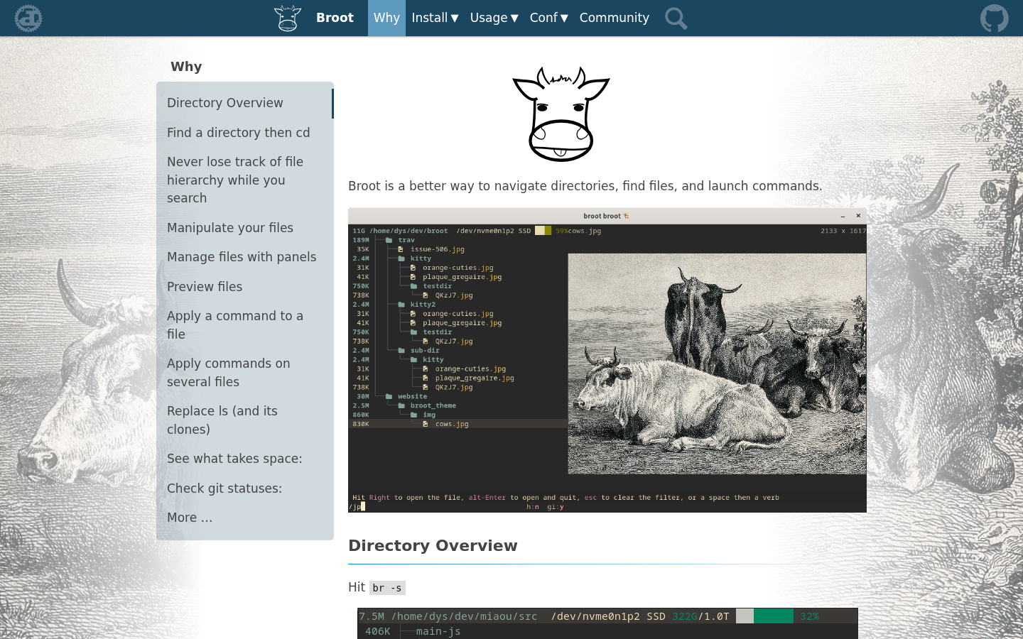Image resolution: width=1023 pixels, height=639 pixels.
Task: Click the 'Why' sidebar title
Action: pos(186,67)
